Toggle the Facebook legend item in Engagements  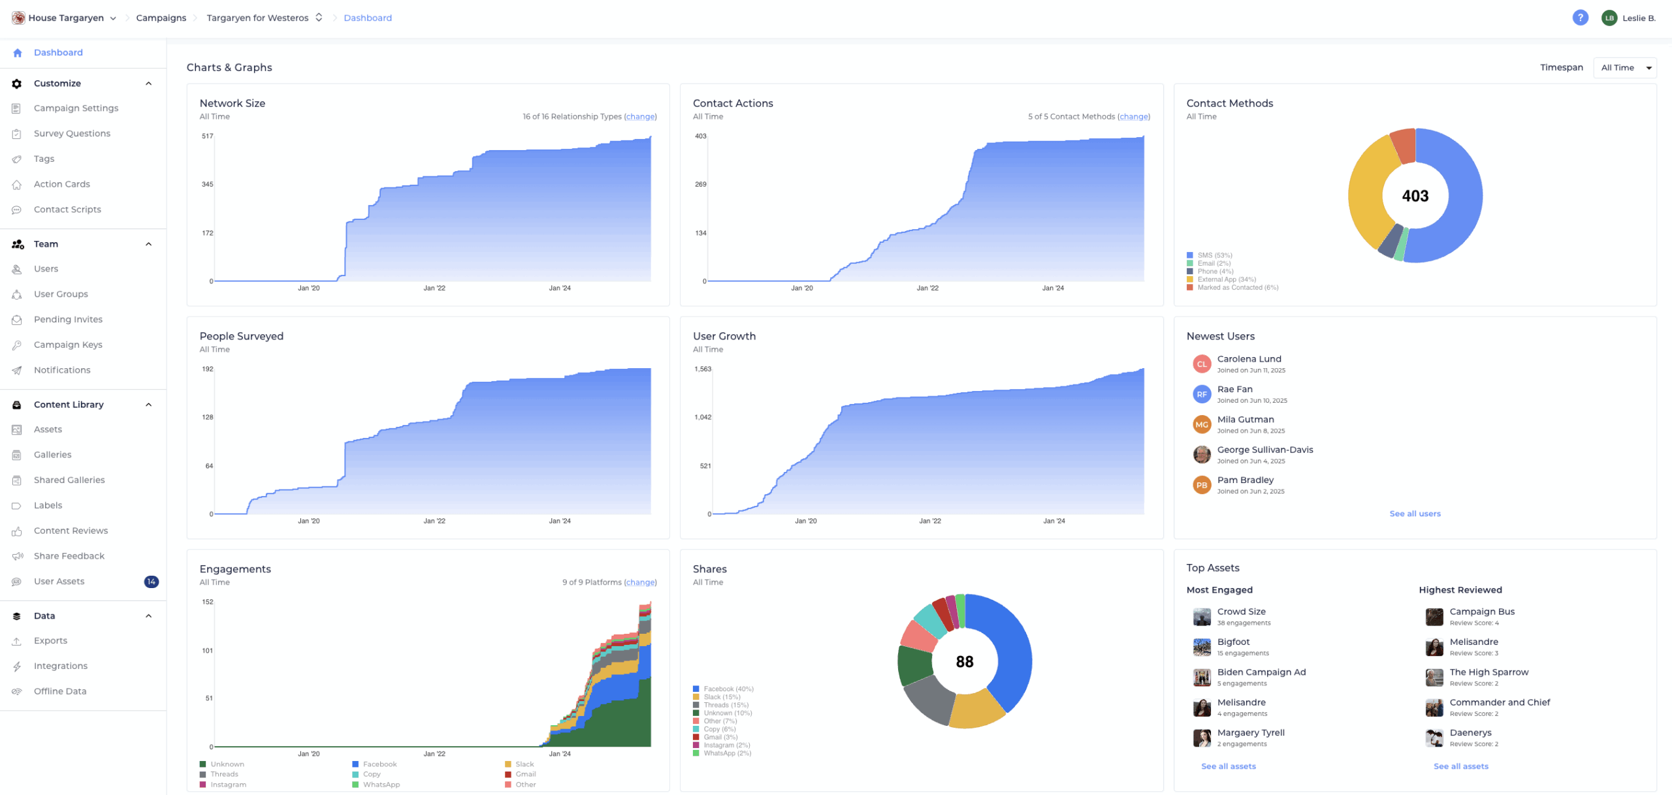click(x=379, y=764)
